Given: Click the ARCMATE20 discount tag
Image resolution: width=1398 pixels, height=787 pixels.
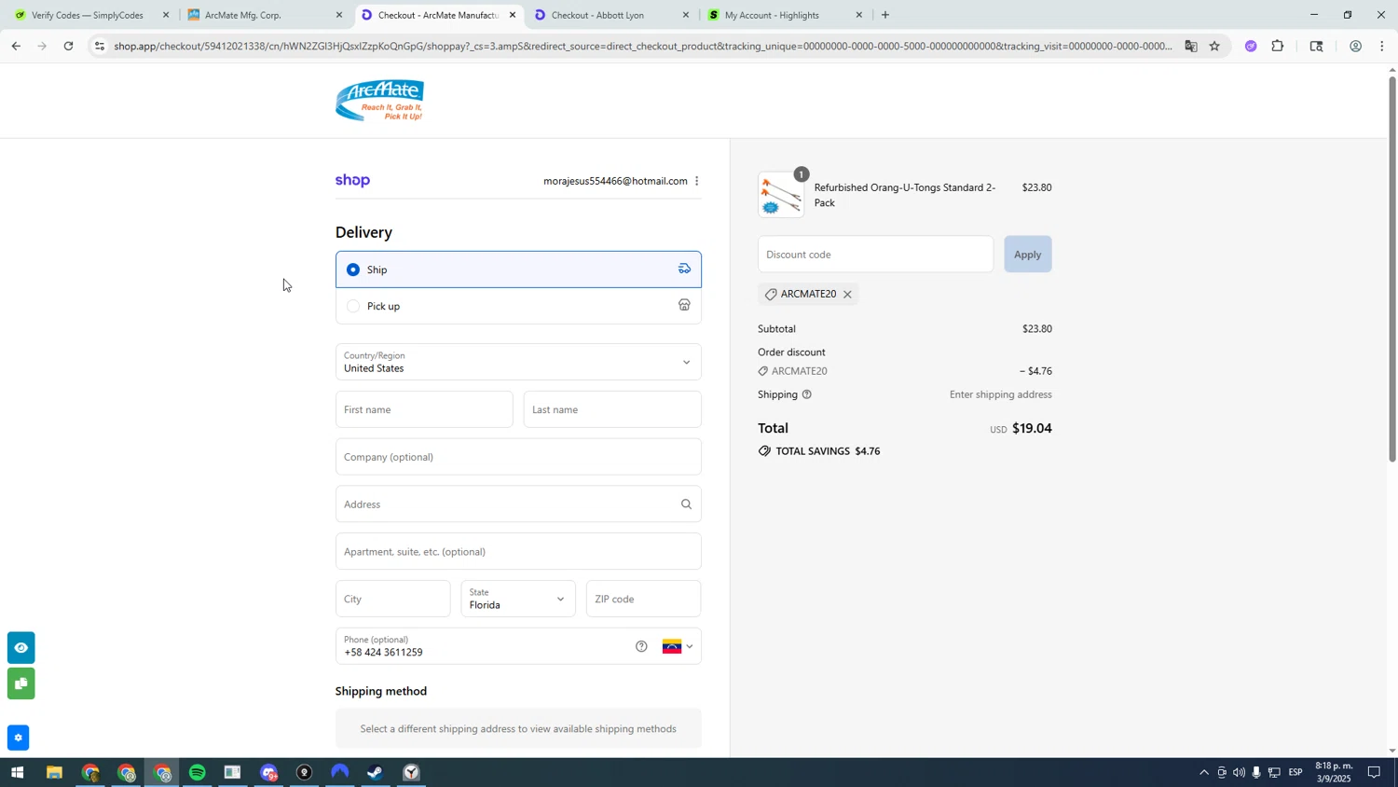Looking at the screenshot, I should point(808,295).
